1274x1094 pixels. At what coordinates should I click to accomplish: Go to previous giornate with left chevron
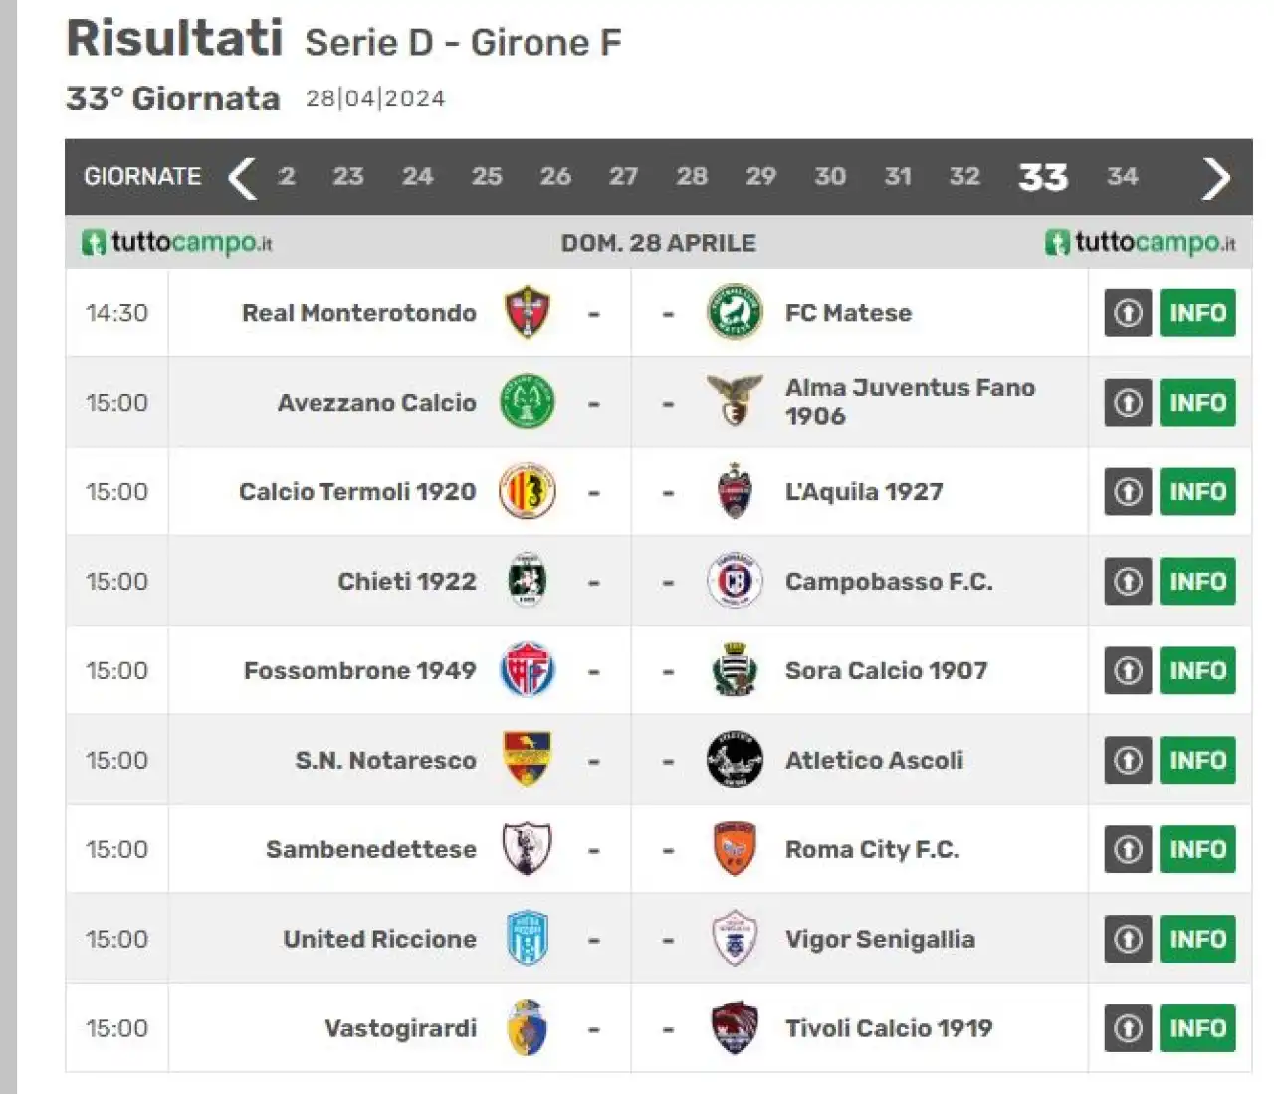click(x=242, y=178)
